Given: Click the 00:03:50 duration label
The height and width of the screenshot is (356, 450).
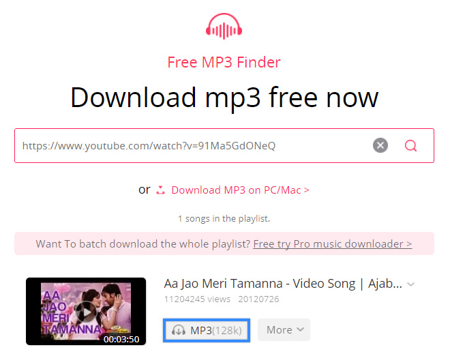Looking at the screenshot, I should 121,340.
